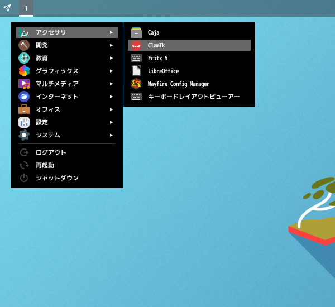Select ログアウト to log out
The width and height of the screenshot is (335, 307).
pos(51,152)
